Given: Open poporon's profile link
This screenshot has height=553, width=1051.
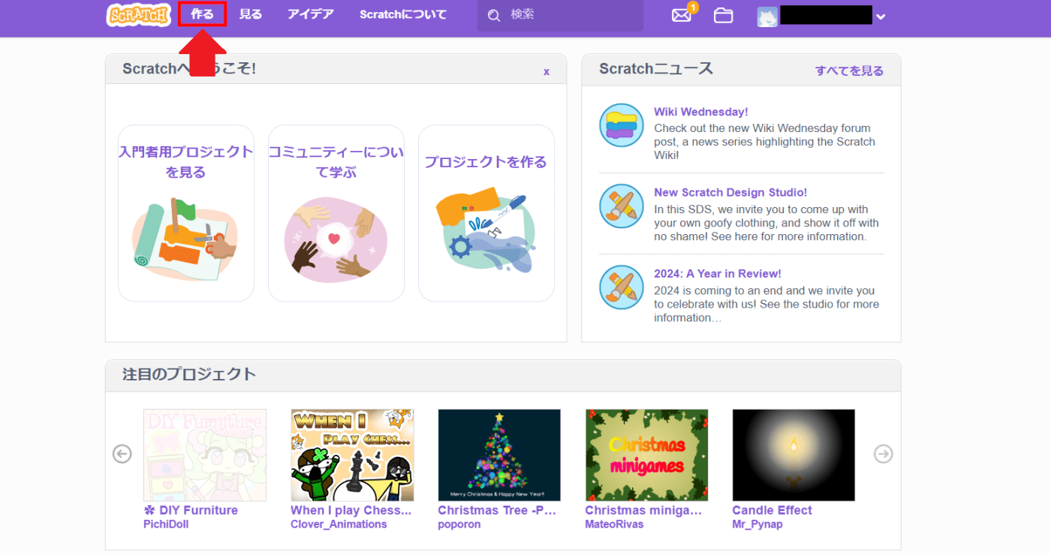Looking at the screenshot, I should click(x=460, y=524).
